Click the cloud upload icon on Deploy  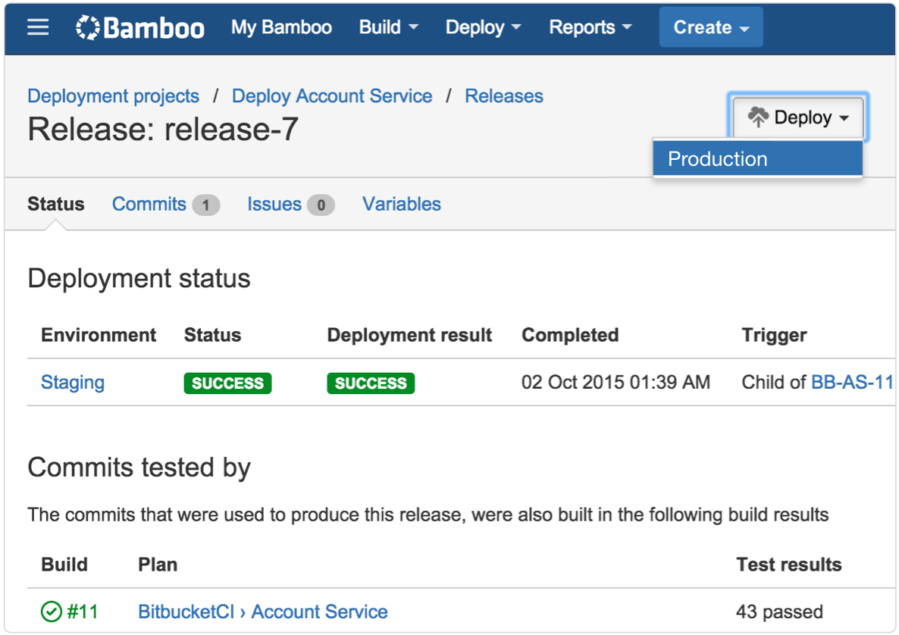pos(758,117)
